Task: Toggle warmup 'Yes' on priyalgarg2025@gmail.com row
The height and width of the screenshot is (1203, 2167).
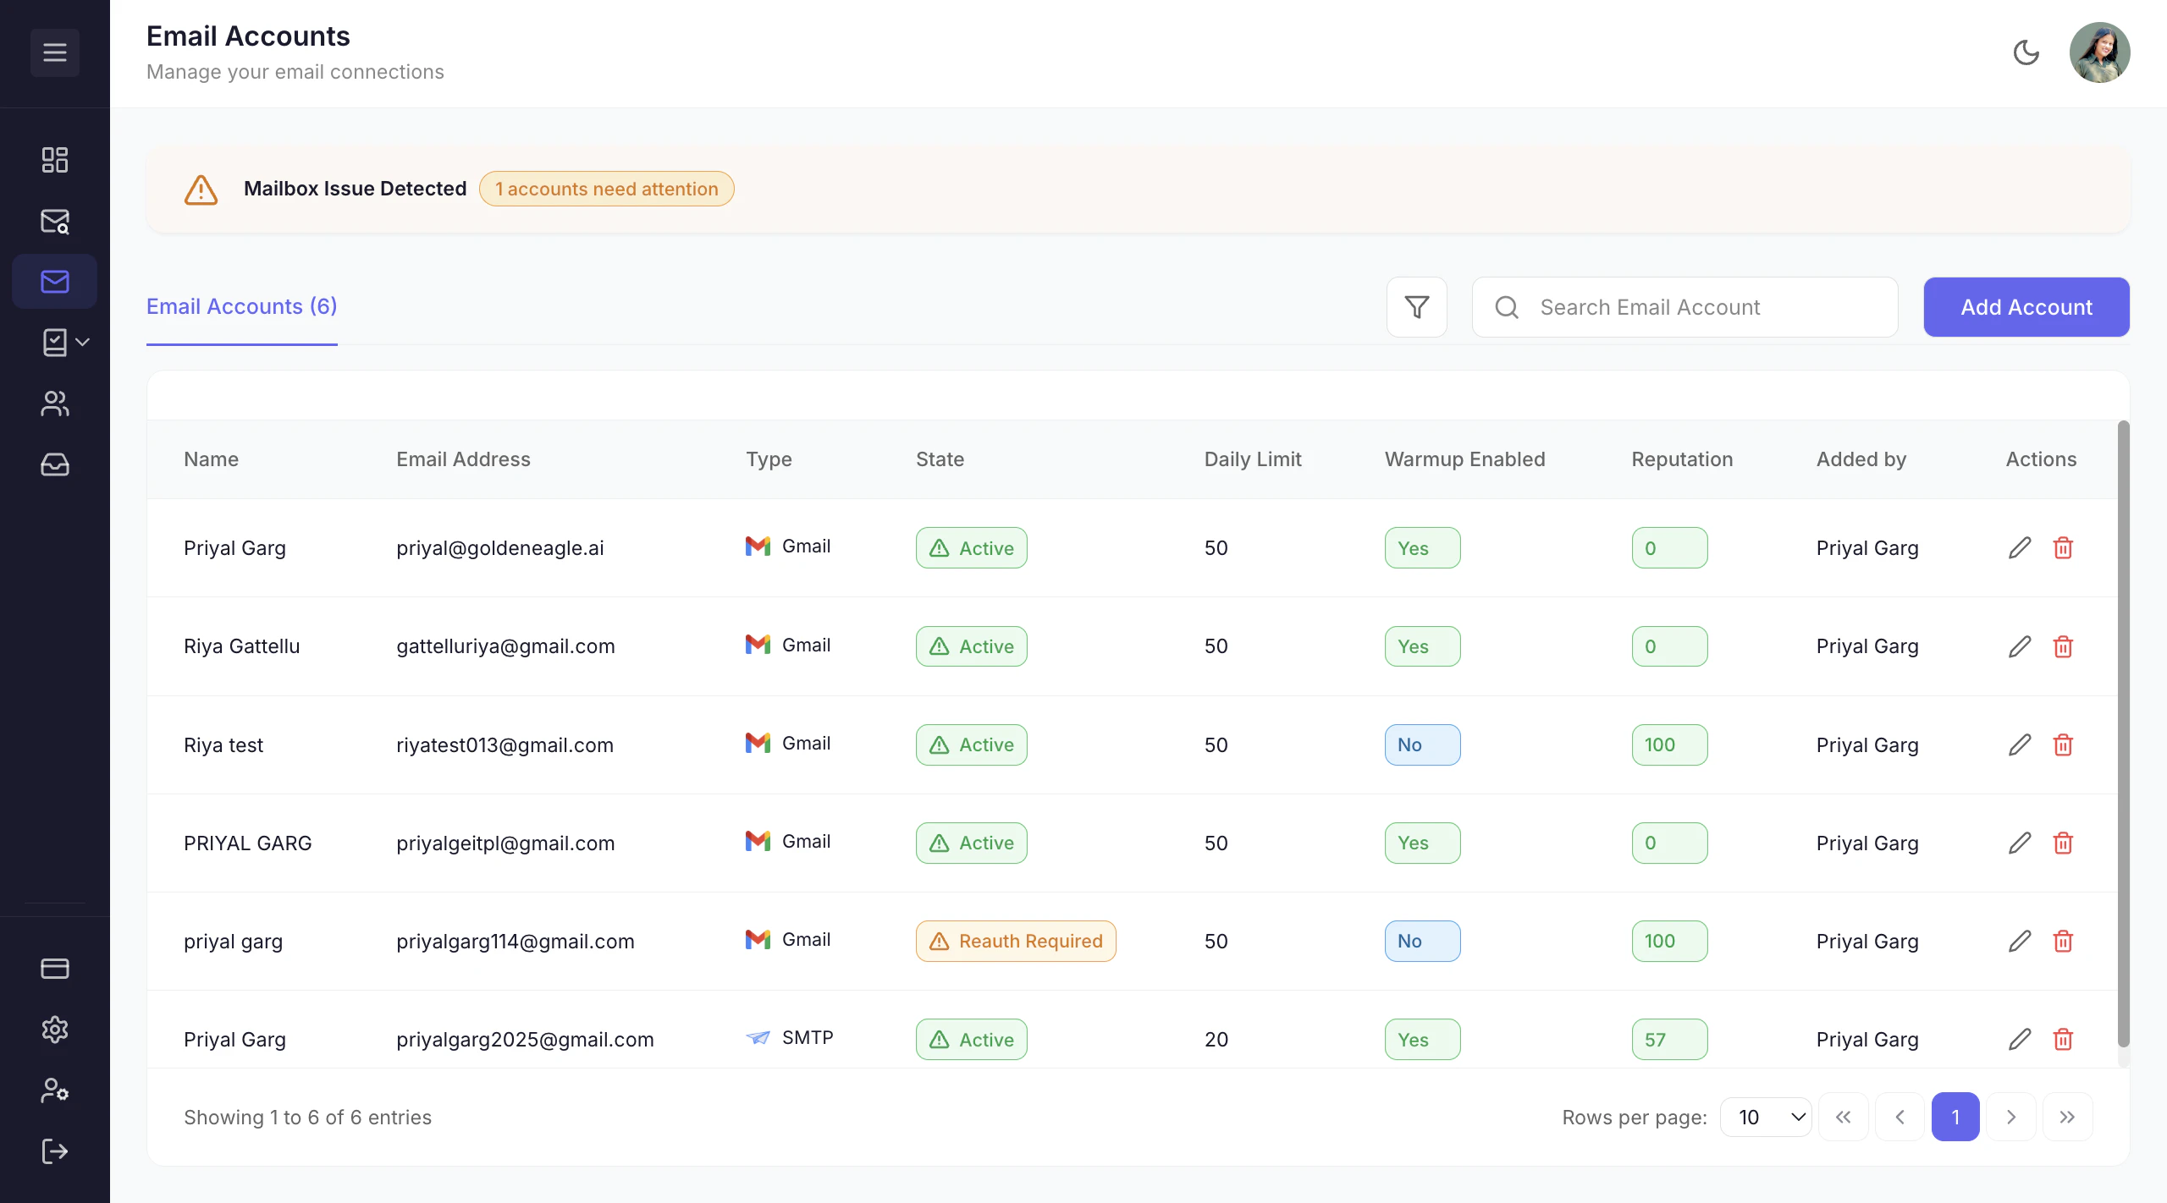Action: click(1421, 1039)
